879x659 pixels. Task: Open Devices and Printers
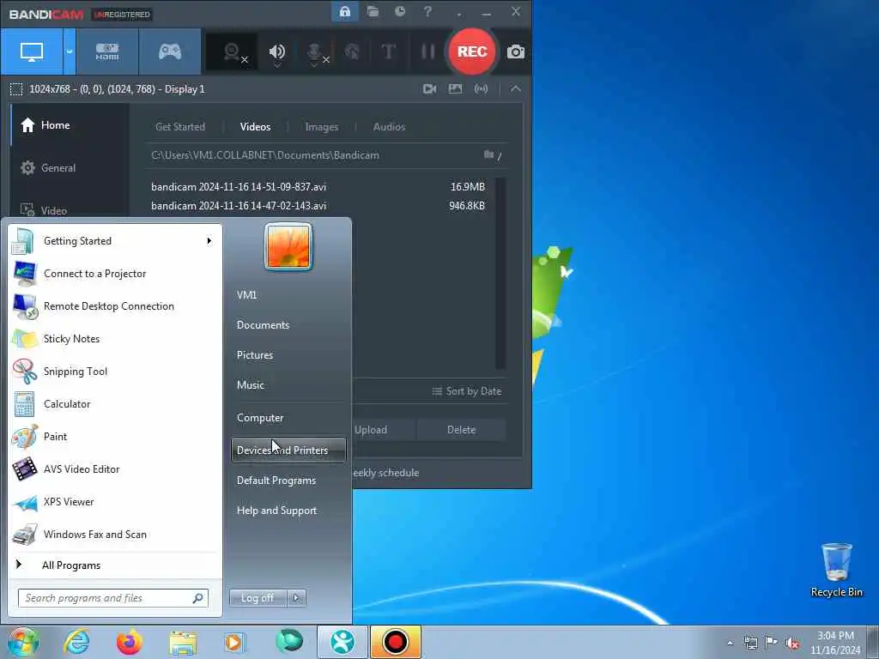[x=288, y=450]
